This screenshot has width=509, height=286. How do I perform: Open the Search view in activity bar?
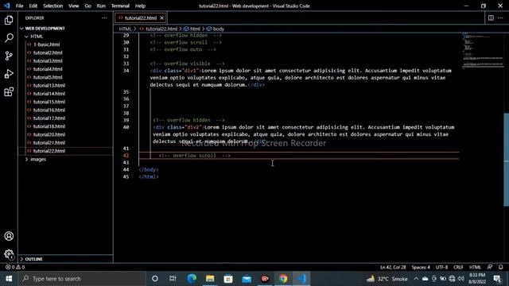(x=9, y=38)
